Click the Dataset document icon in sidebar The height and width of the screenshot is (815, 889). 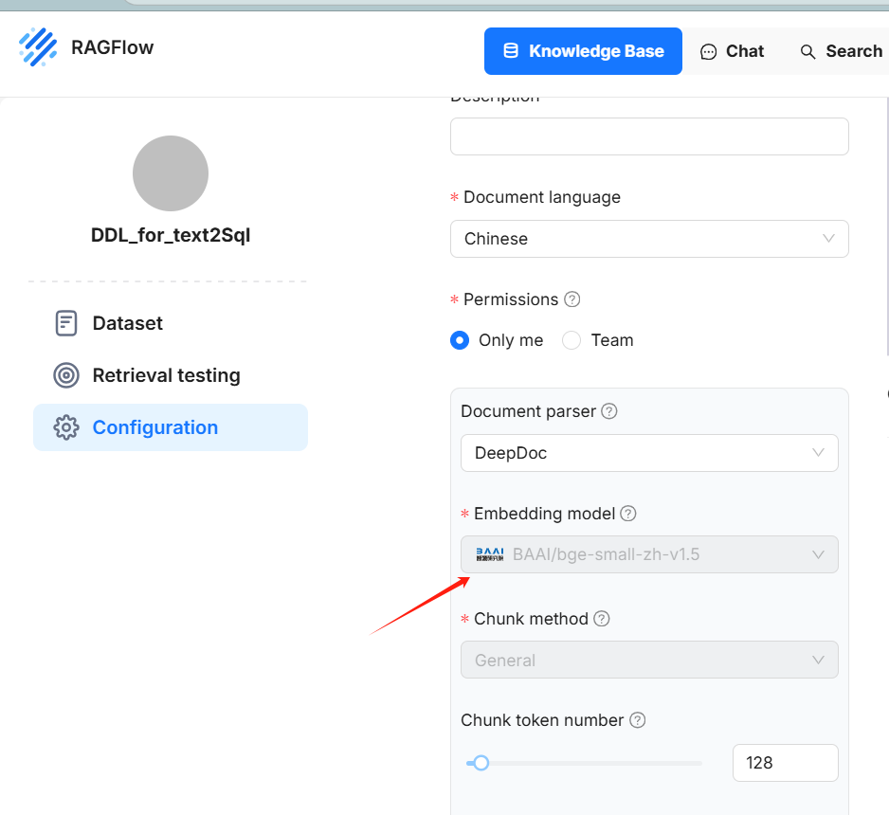coord(66,323)
